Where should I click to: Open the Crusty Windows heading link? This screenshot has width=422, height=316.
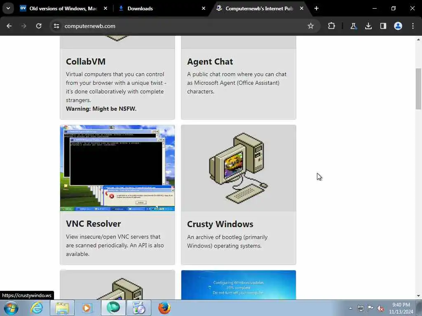pos(220,224)
